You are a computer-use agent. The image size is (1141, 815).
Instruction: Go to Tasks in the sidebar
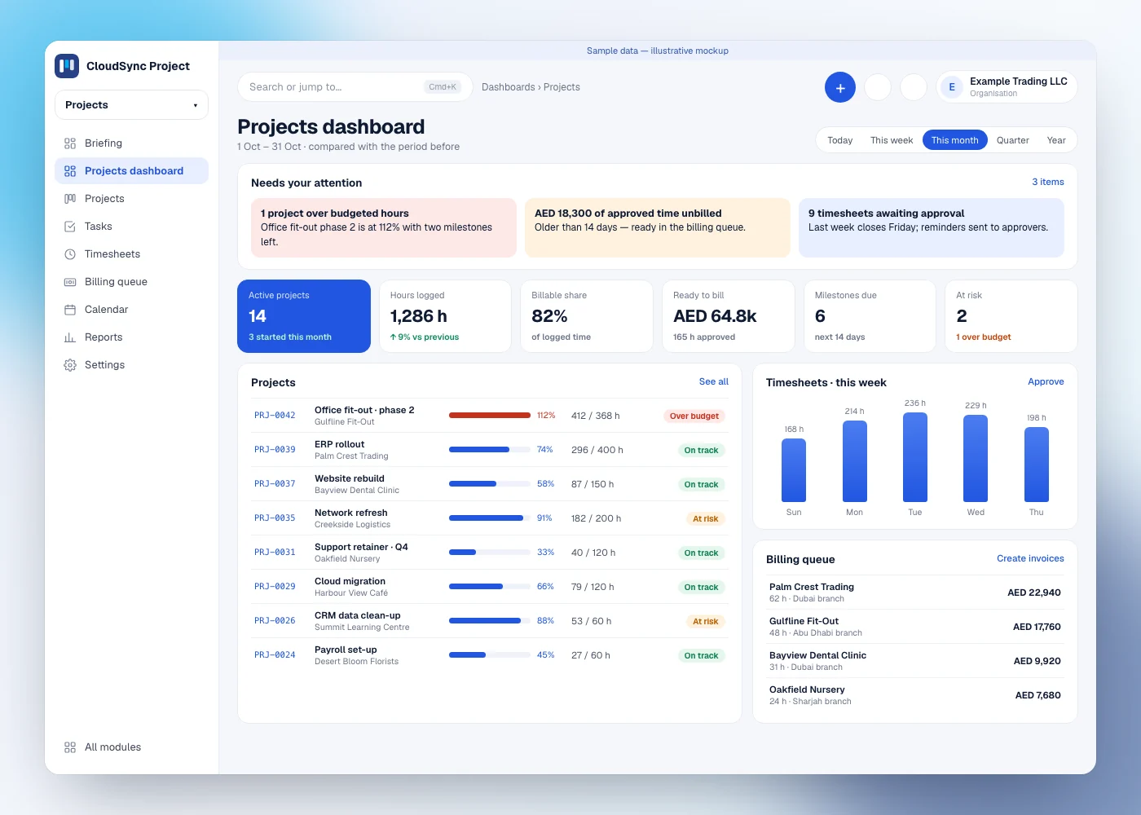point(131,227)
